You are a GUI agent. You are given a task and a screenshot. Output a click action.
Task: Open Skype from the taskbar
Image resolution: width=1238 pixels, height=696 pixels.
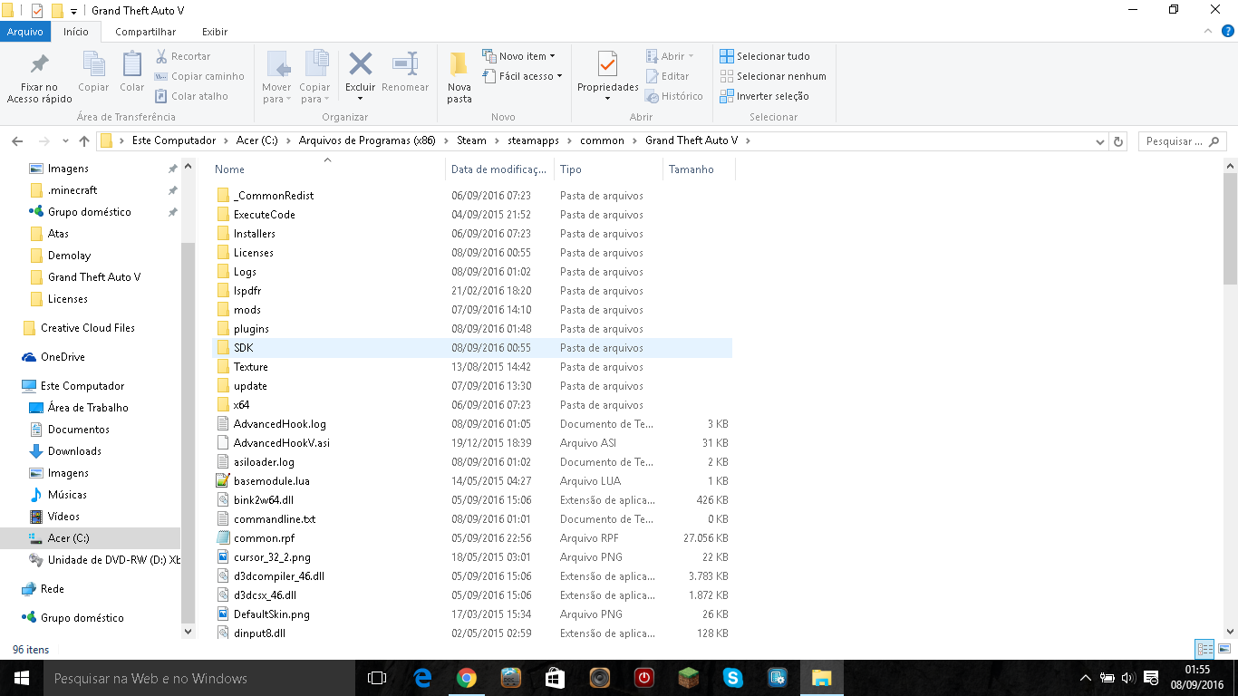point(733,678)
